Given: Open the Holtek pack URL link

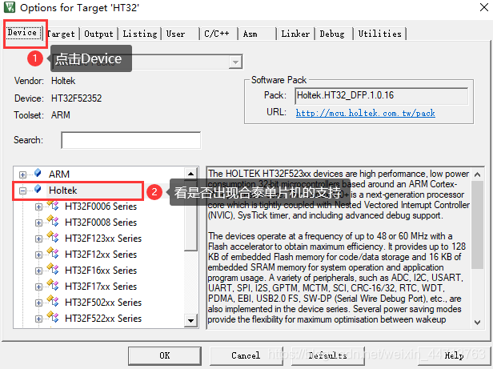Looking at the screenshot, I should [x=365, y=113].
